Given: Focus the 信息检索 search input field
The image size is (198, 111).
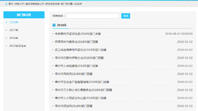Looking at the screenshot, I should (x=92, y=16).
